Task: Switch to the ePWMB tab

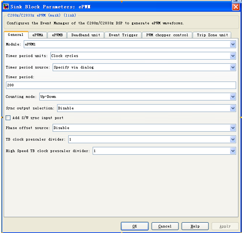Action: (x=57, y=35)
